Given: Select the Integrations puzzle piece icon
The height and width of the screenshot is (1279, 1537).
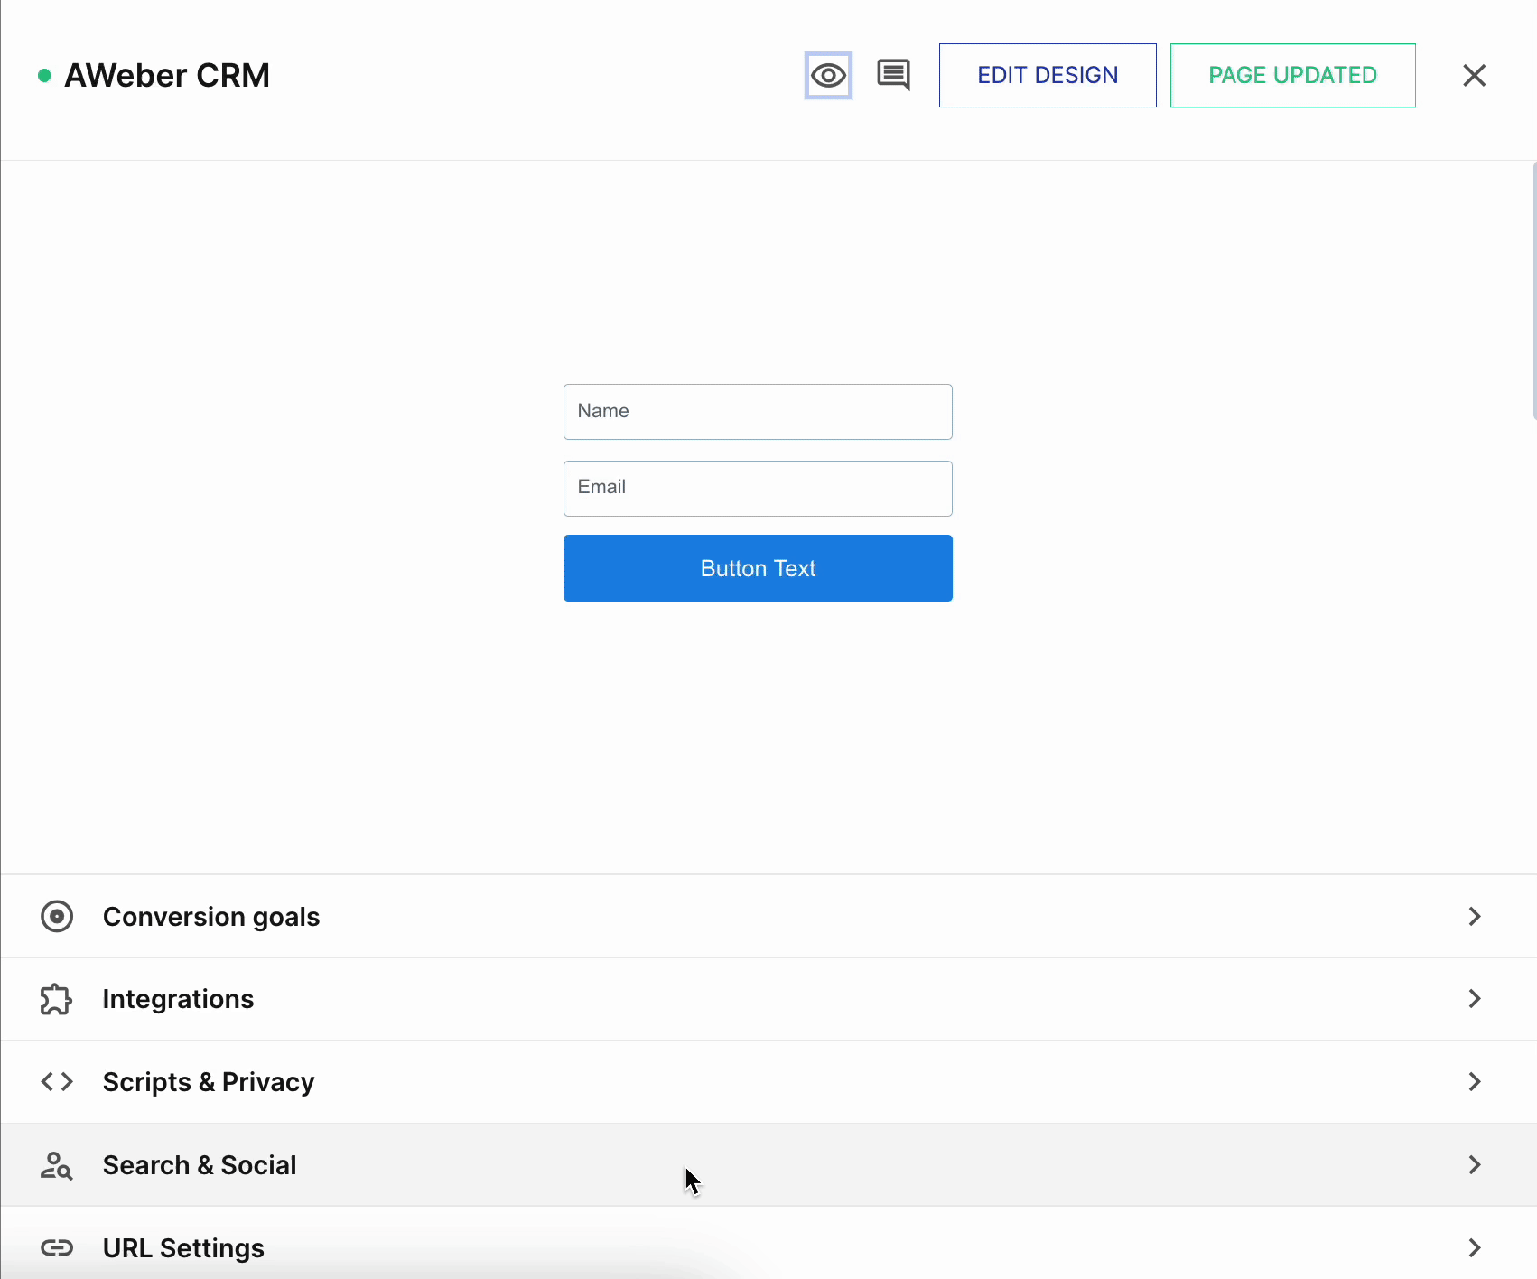Looking at the screenshot, I should pyautogui.click(x=56, y=998).
